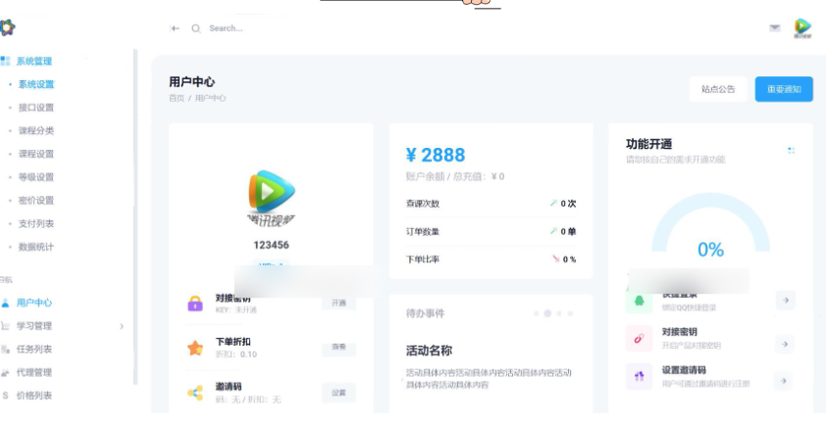Click the 查课次数 up-arrow trend icon
826x422 pixels.
(x=553, y=203)
